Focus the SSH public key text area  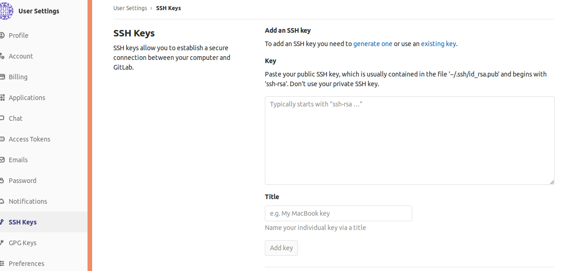click(x=409, y=141)
